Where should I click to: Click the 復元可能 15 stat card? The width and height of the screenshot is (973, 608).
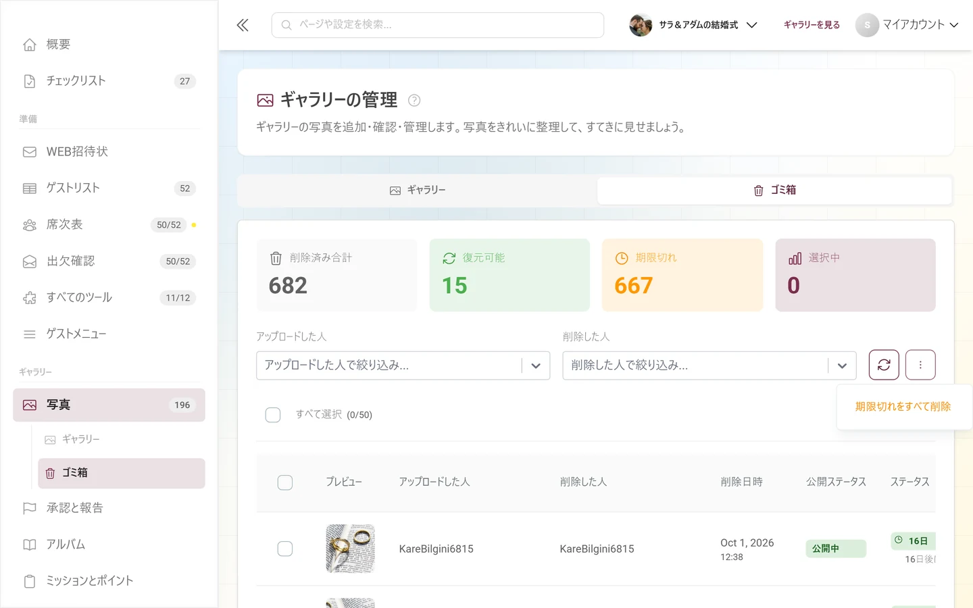(509, 275)
